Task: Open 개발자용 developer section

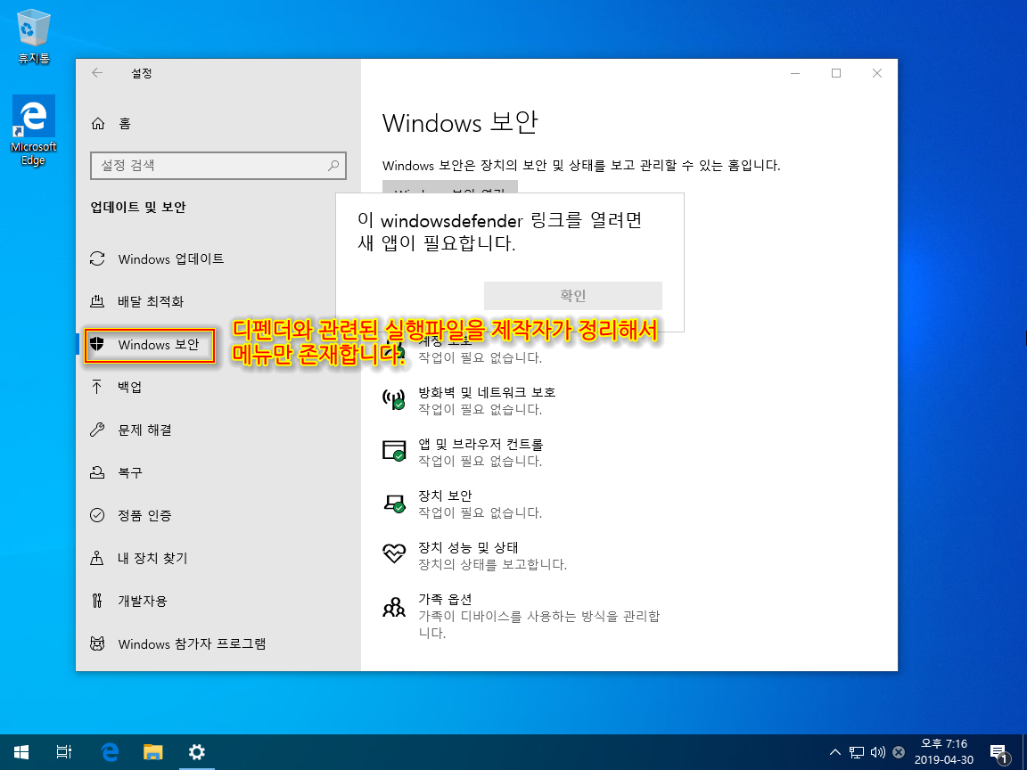Action: click(218, 601)
